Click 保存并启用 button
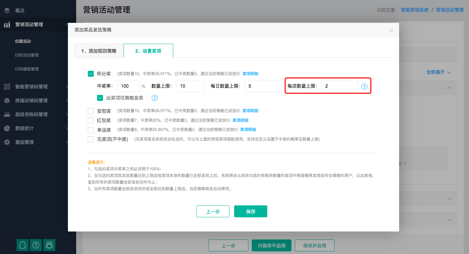Image resolution: width=469 pixels, height=254 pixels. pyautogui.click(x=315, y=246)
